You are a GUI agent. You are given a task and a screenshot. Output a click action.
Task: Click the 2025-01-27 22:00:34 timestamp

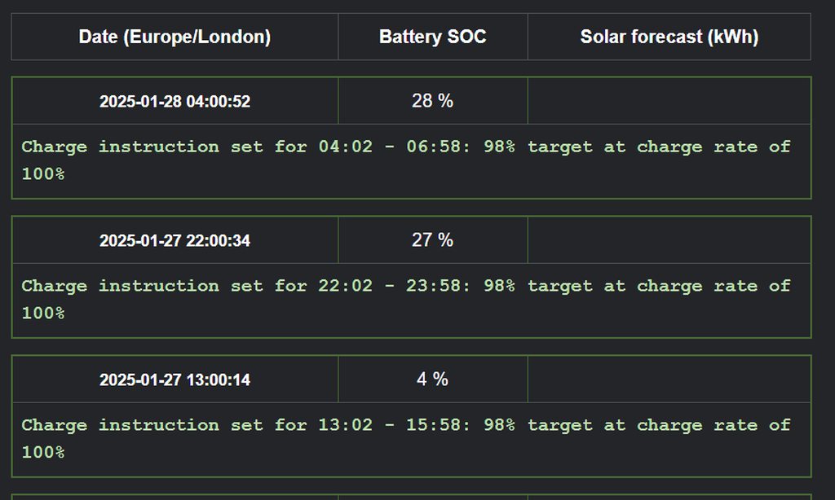point(175,241)
